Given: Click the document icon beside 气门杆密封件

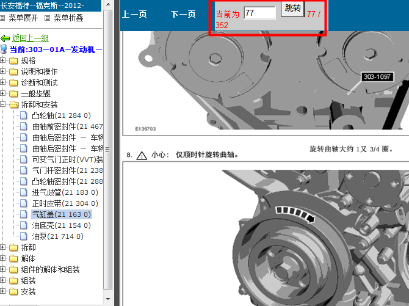Looking at the screenshot, I should 24,170.
